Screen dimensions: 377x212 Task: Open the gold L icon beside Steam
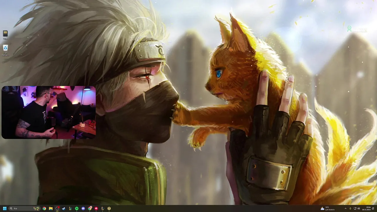pos(70,208)
